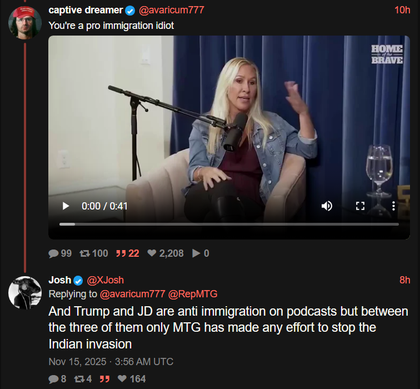This screenshot has height=389, width=420.
Task: View the 99 replies on first post
Action: tap(60, 253)
